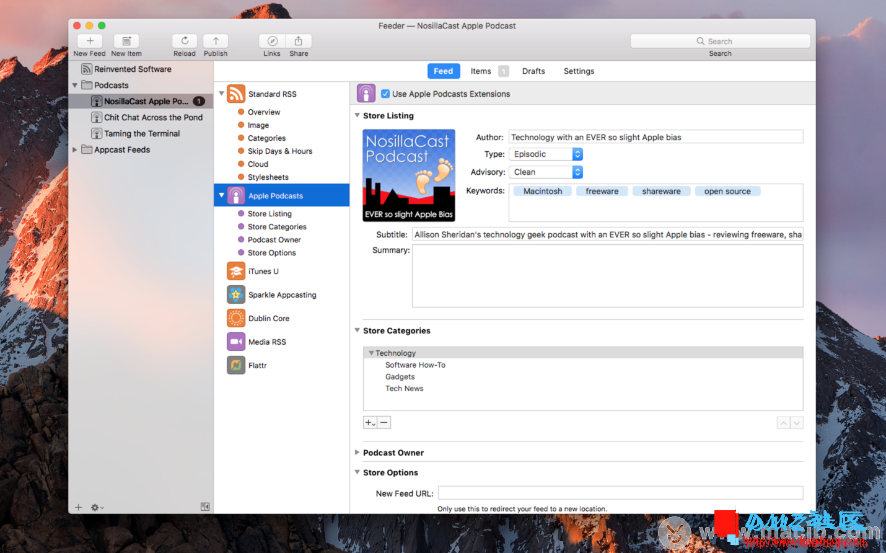886x553 pixels.
Task: Collapse the Technology category row
Action: tap(371, 353)
